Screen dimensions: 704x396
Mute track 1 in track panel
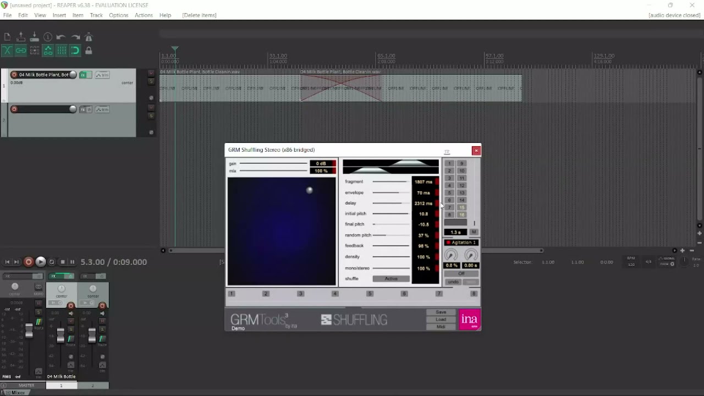point(151,73)
